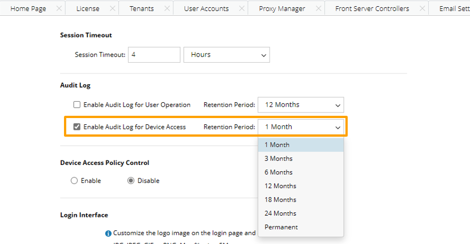The height and width of the screenshot is (244, 470).
Task: Select Disable radio for Device Access Policy
Action: (x=131, y=181)
